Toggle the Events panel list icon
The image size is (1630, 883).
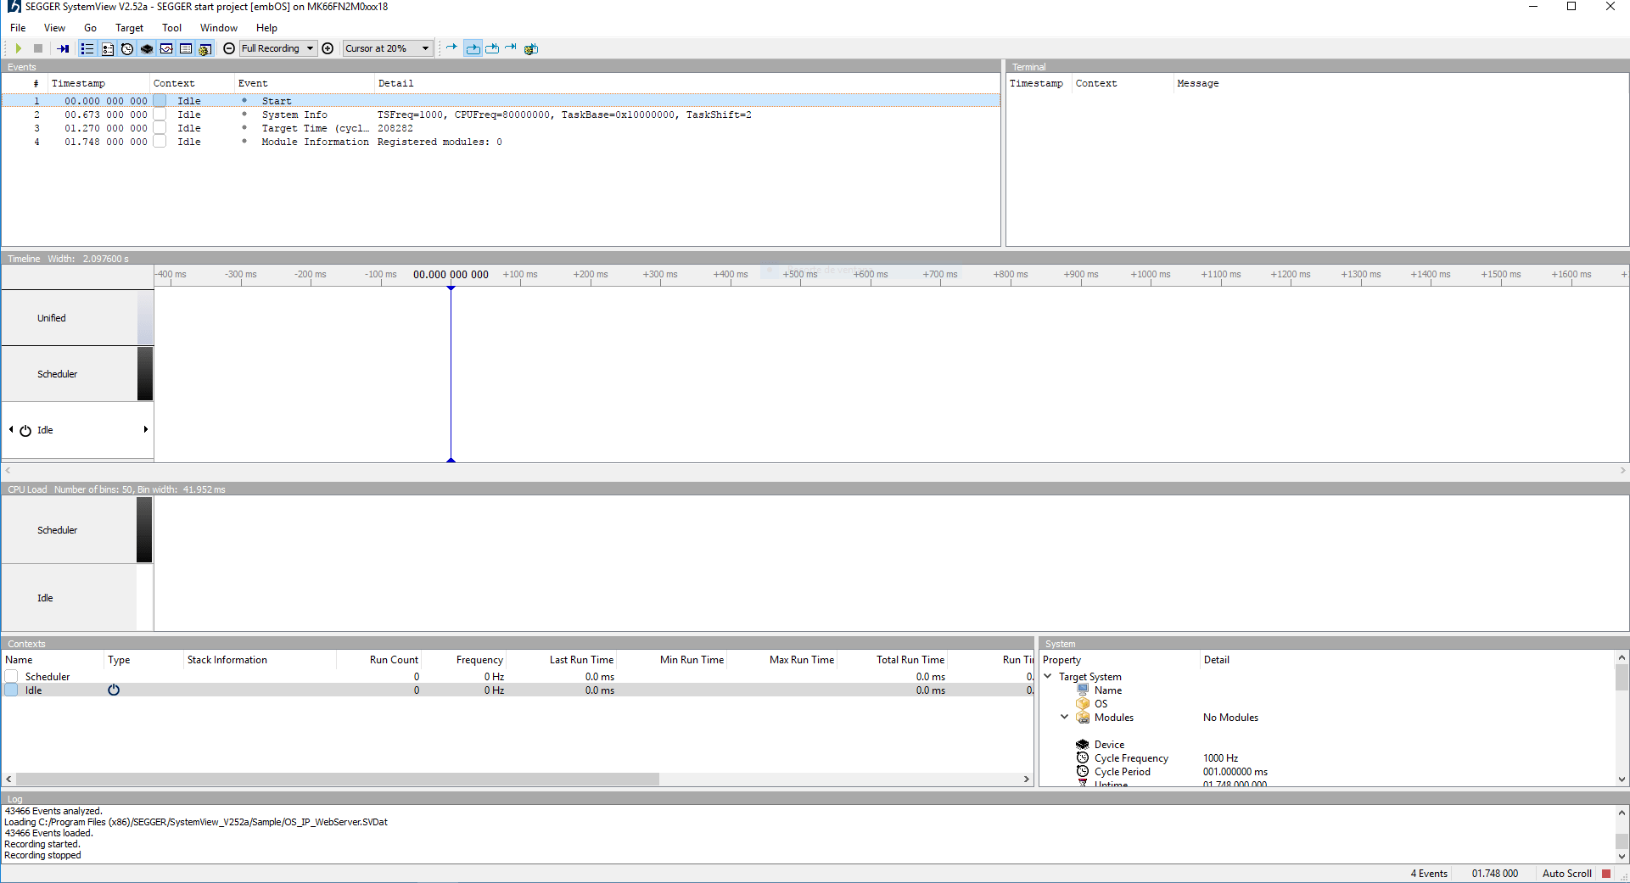coord(87,48)
